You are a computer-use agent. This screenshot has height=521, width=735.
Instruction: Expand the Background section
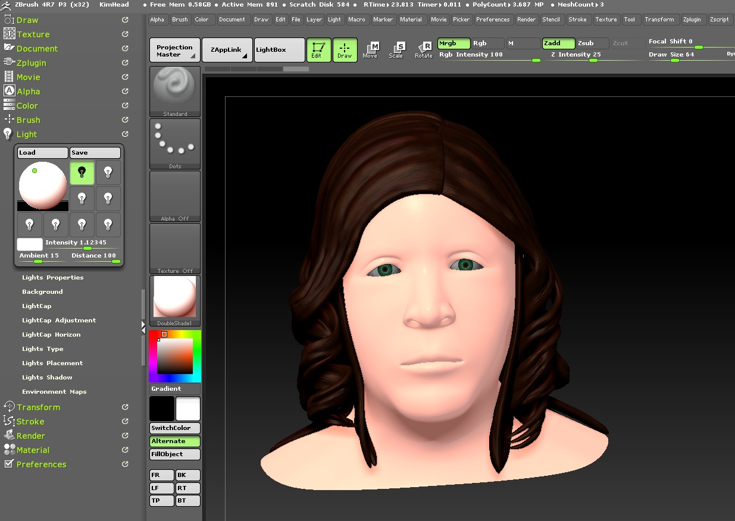pos(42,292)
